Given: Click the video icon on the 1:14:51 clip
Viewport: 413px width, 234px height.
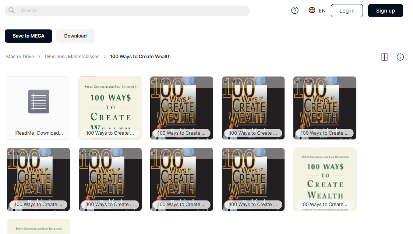Looking at the screenshot, I should [x=82, y=153].
